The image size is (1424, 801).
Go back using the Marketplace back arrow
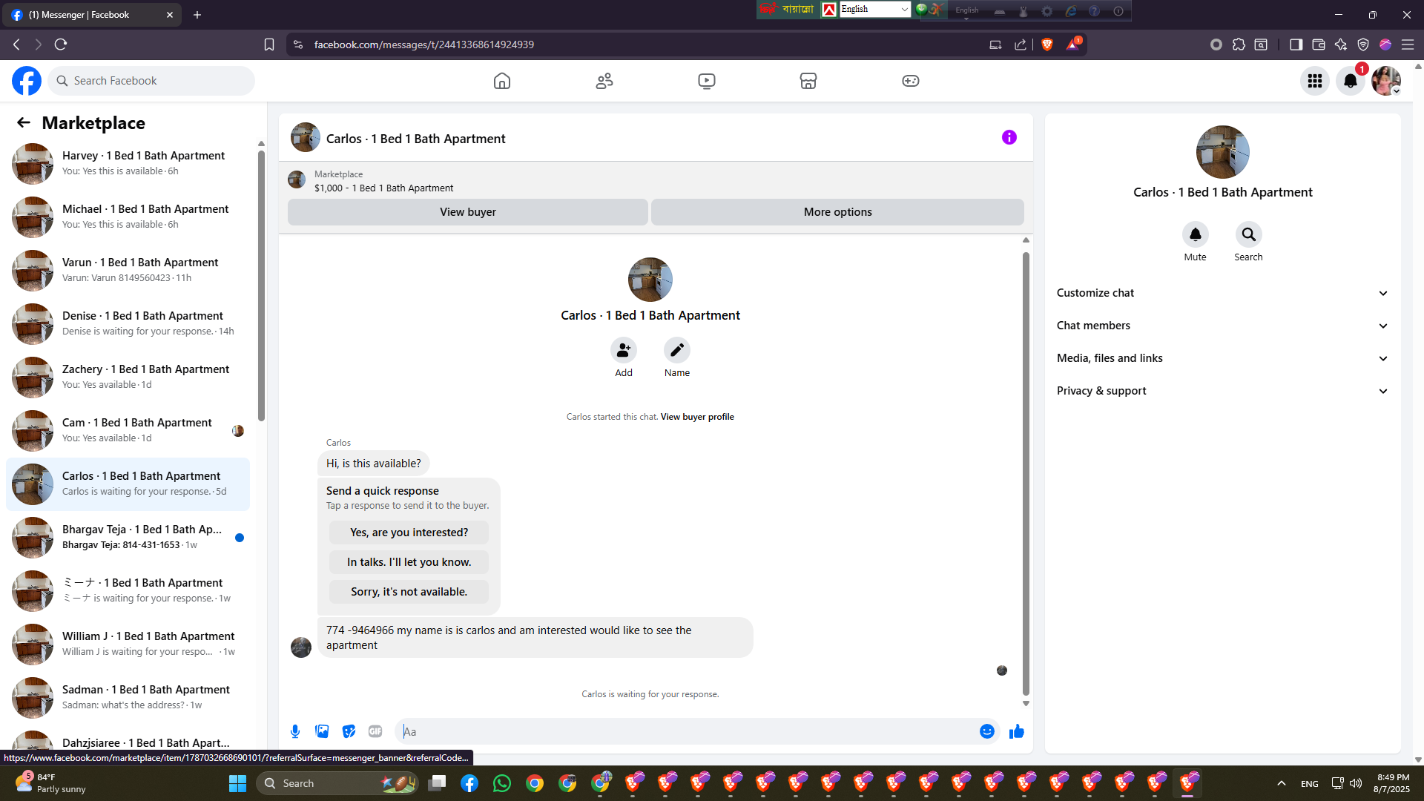pos(24,122)
